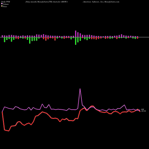Click the tallest magenta volume bar
This screenshot has width=149, height=149.
pos(76,34)
